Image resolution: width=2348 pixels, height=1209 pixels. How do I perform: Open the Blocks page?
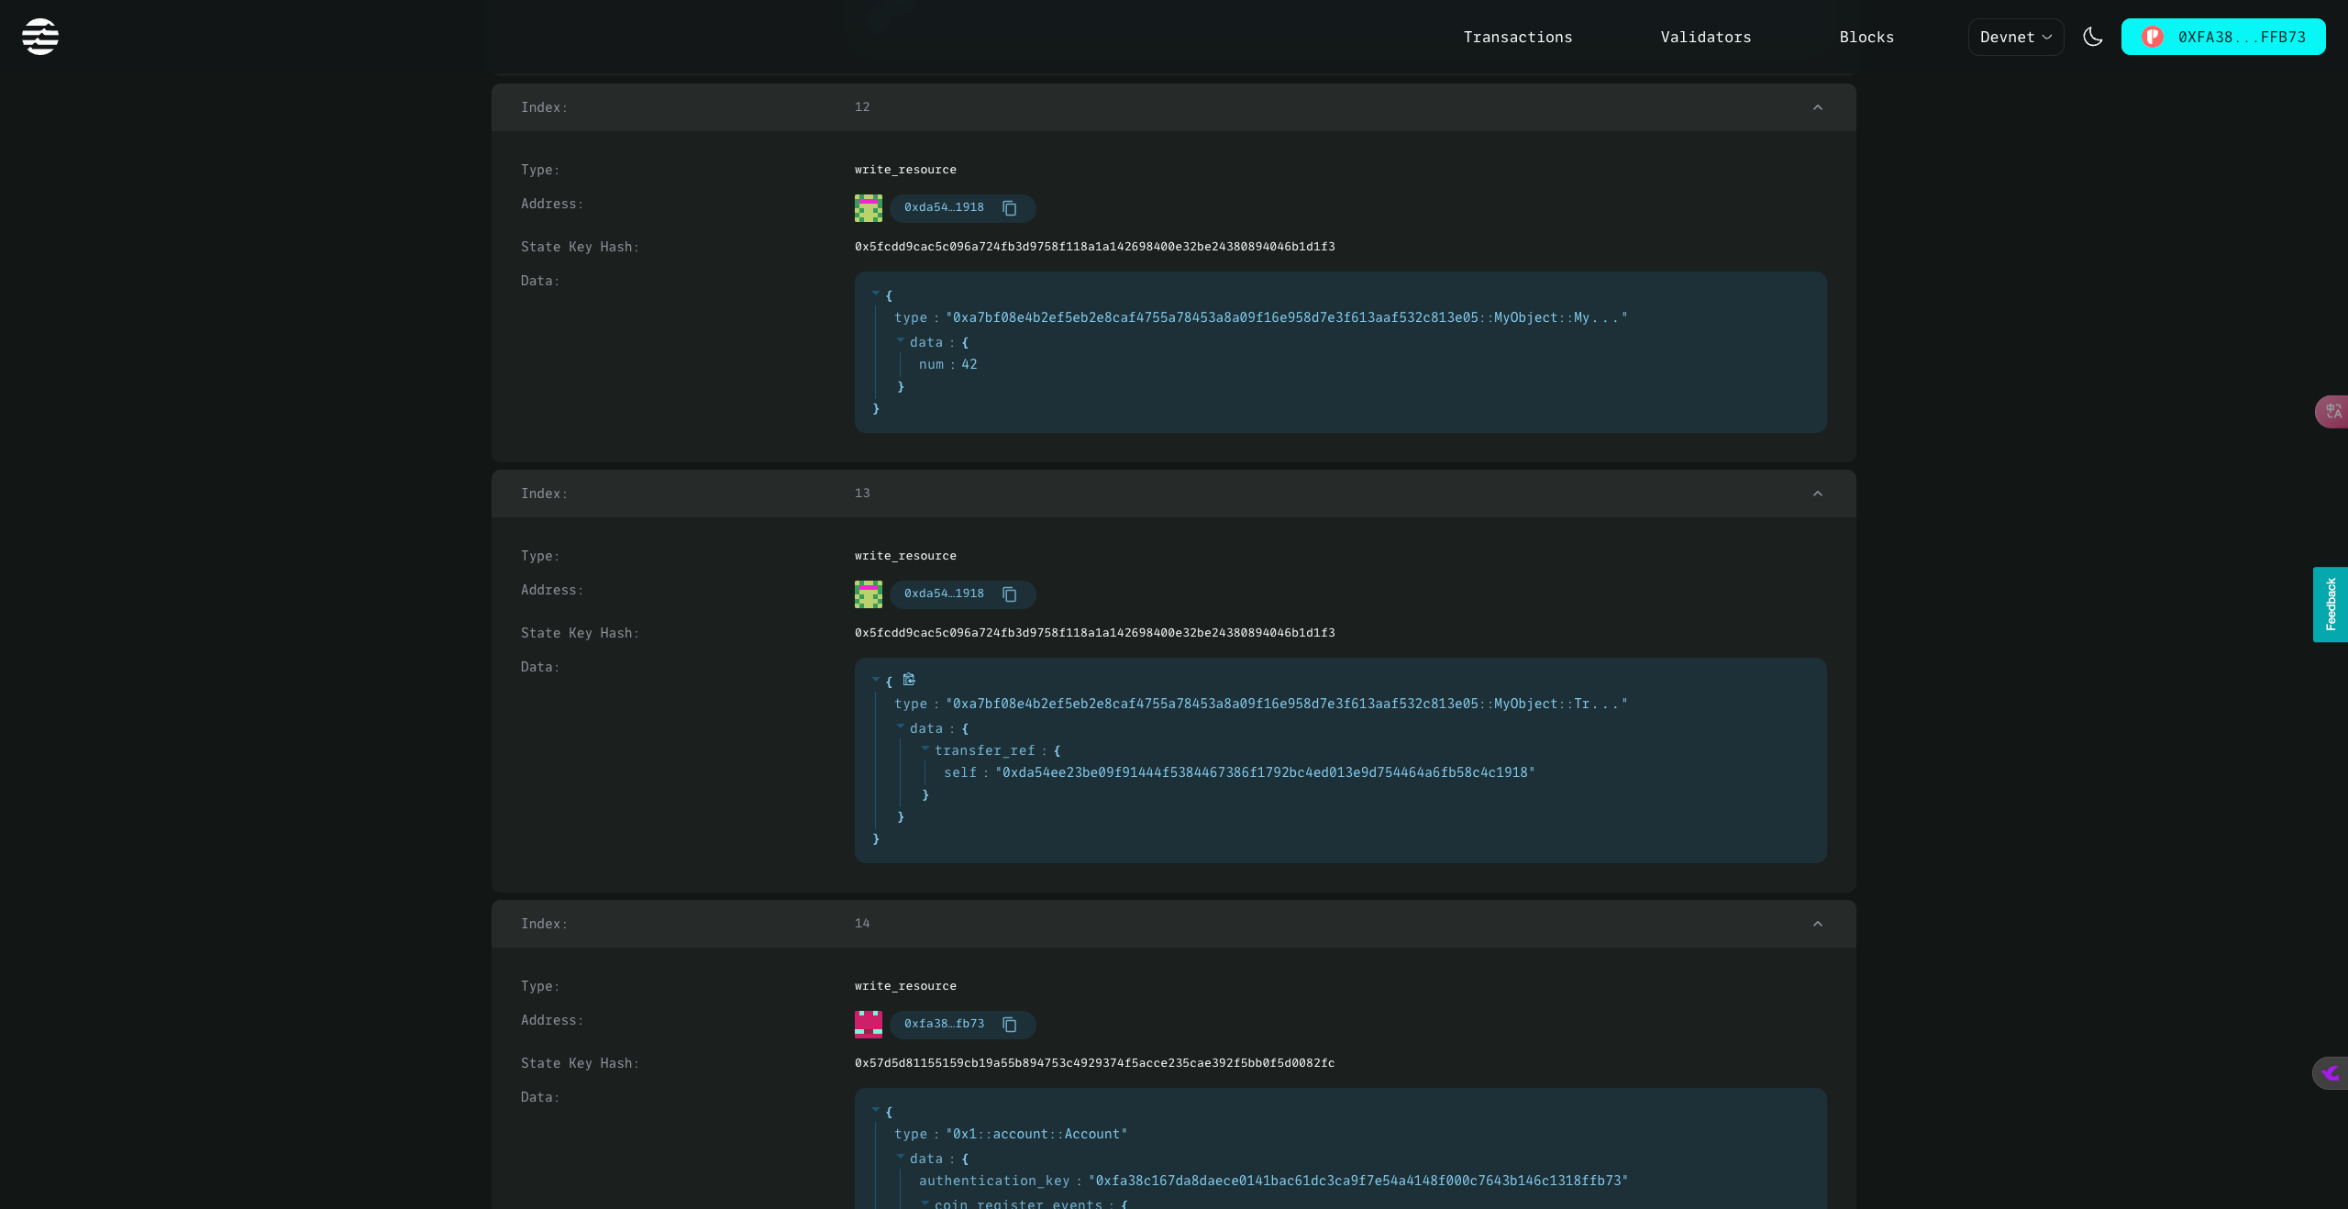tap(1866, 37)
